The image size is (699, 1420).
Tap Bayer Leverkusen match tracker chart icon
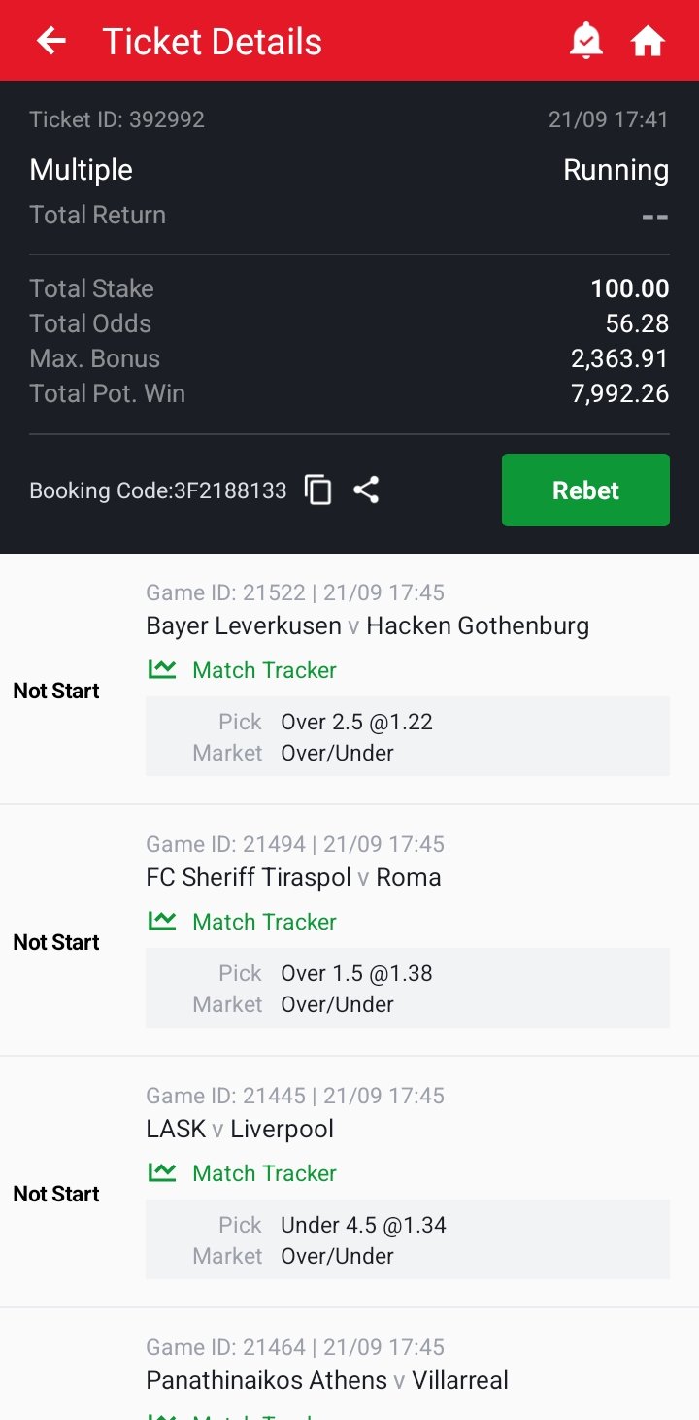[162, 669]
